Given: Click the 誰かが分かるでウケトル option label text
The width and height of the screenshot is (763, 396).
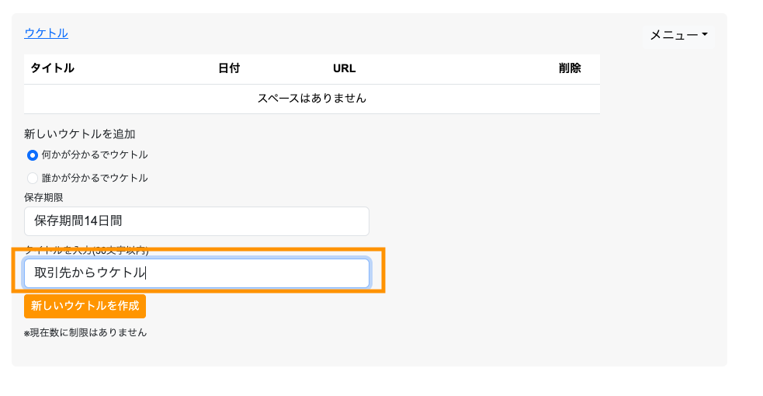Looking at the screenshot, I should point(94,178).
